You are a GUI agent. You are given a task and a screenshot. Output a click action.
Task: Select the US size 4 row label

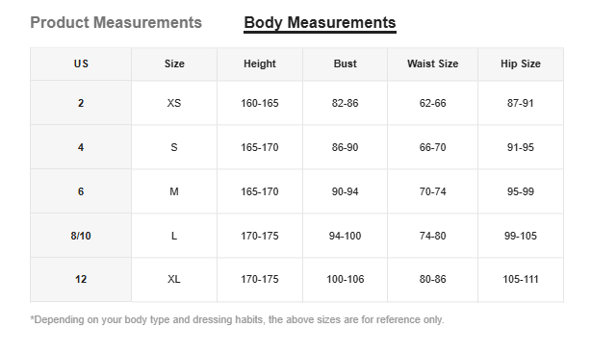click(81, 147)
